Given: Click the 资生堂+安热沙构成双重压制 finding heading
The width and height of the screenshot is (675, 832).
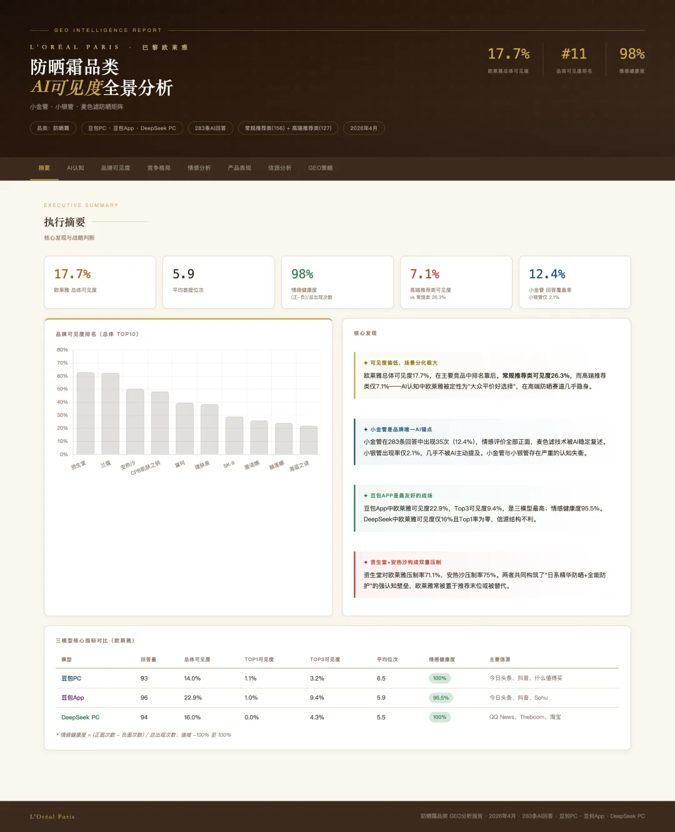Looking at the screenshot, I should pos(406,562).
